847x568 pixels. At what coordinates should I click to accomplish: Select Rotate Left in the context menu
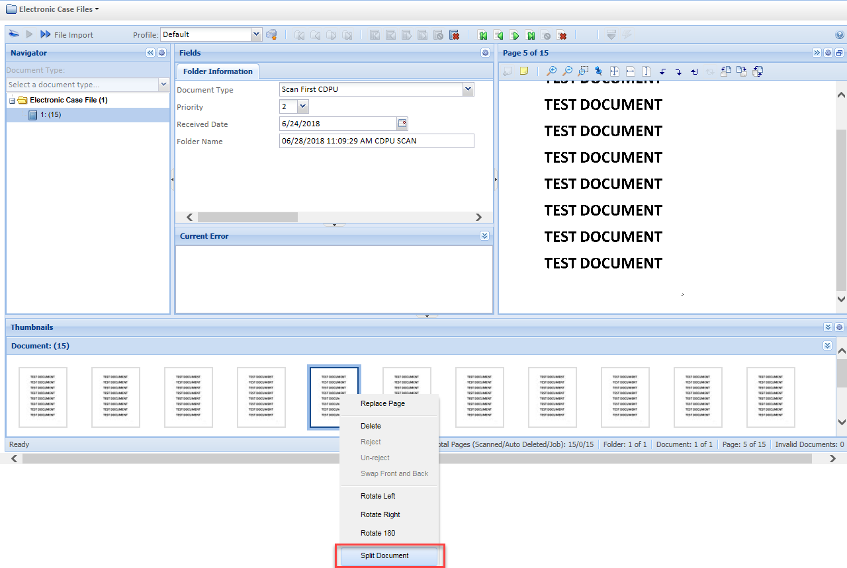click(x=378, y=496)
